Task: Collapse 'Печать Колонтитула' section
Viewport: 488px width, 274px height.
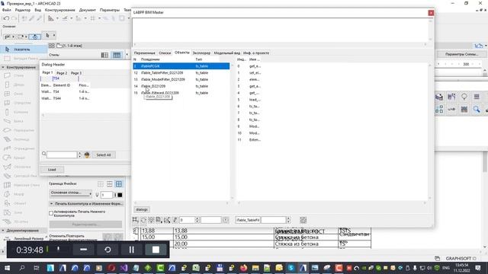Action: point(51,204)
